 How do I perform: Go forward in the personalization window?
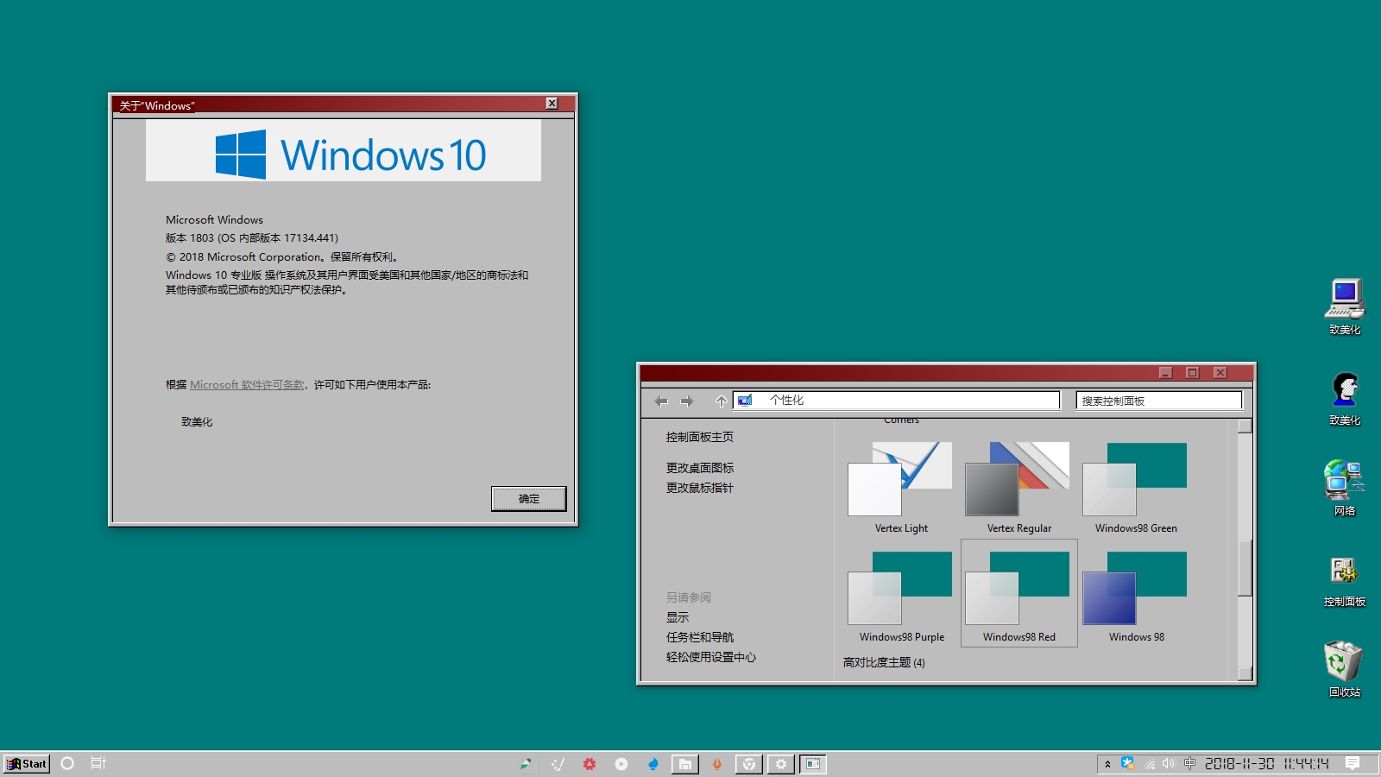click(687, 401)
